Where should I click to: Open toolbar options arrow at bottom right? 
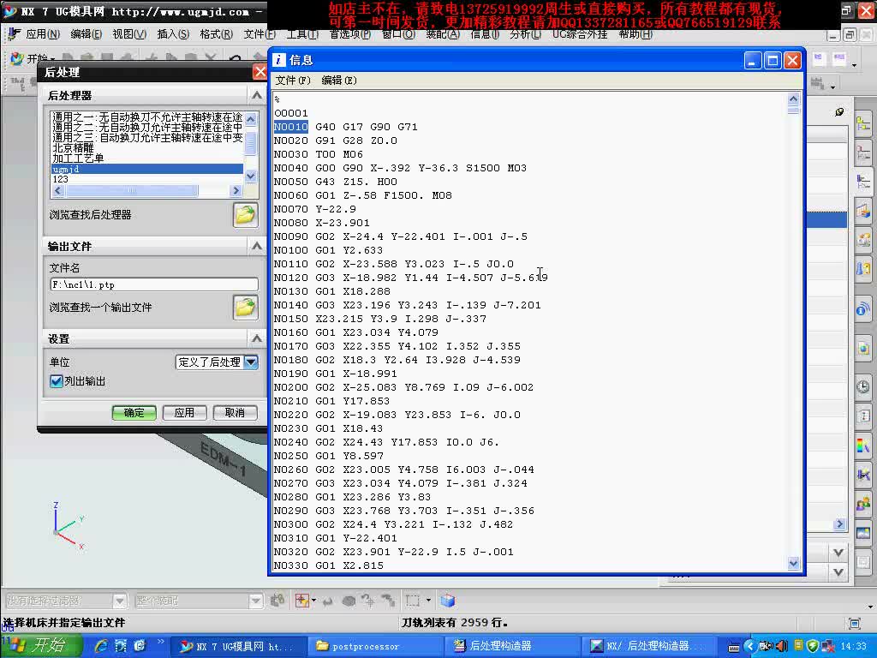tap(870, 607)
